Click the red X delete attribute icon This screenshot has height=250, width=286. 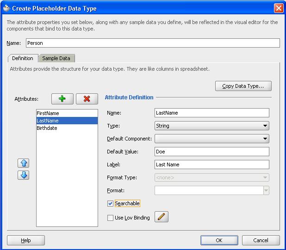[x=86, y=99]
